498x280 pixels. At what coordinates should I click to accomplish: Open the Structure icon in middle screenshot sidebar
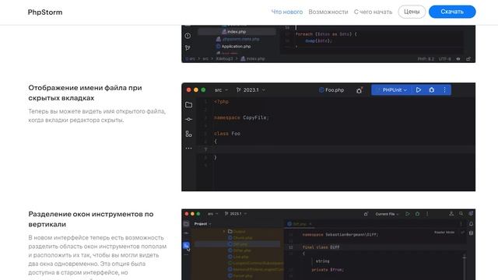[188, 134]
